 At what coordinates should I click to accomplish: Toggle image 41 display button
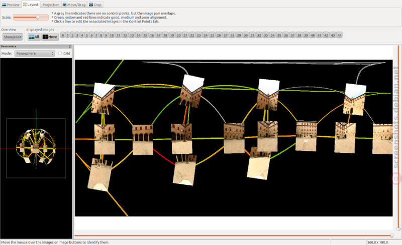coord(319,35)
